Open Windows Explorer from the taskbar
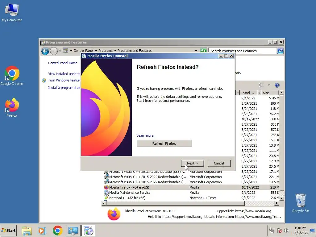 (x=27, y=231)
